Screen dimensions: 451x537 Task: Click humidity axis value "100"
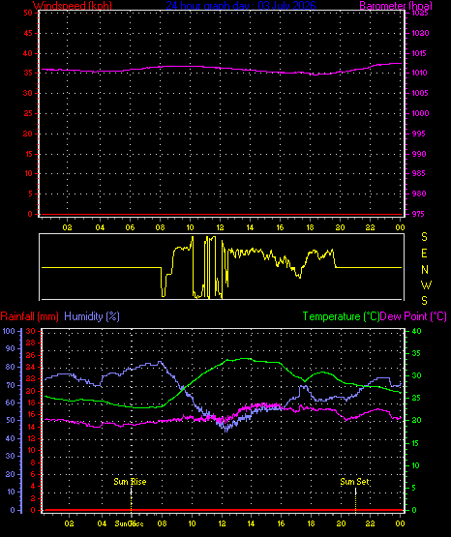(9, 331)
